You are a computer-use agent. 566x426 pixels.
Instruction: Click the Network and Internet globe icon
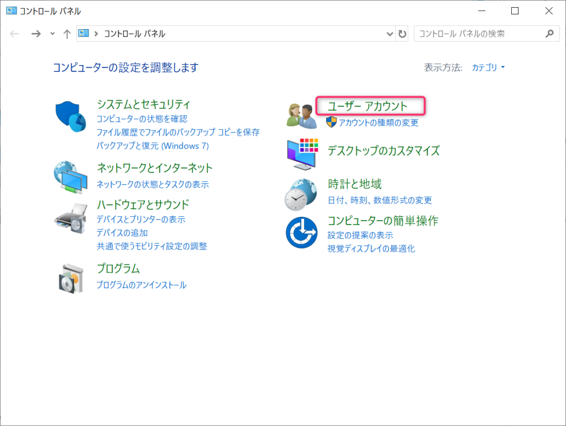click(70, 177)
